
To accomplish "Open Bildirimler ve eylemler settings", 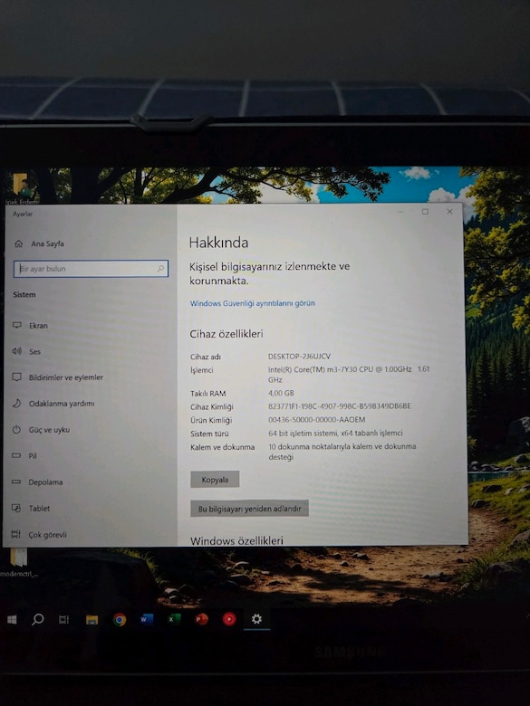I will coord(66,377).
